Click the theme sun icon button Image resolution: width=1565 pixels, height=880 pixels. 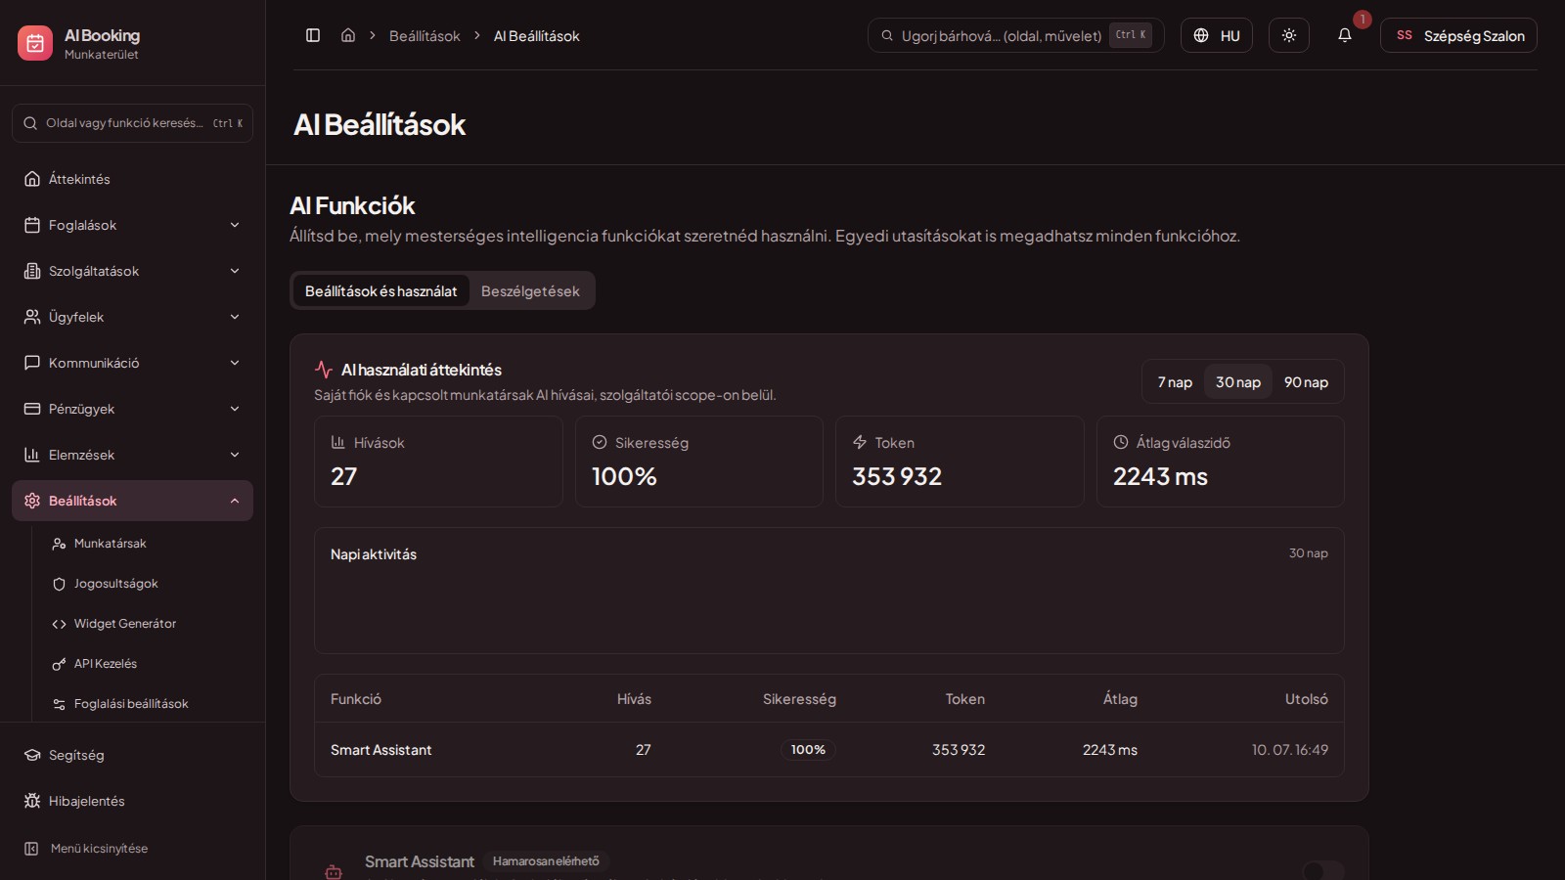point(1289,35)
